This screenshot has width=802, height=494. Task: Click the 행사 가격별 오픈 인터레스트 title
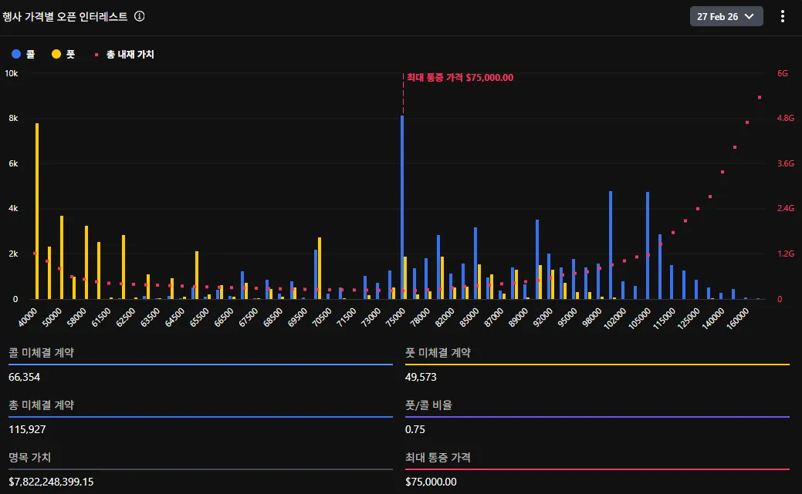point(65,16)
